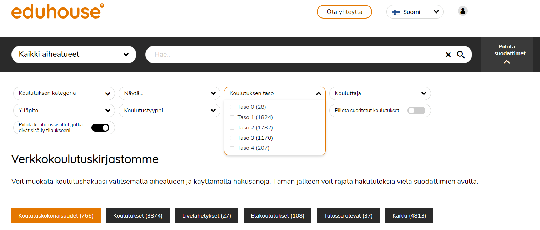This screenshot has height=230, width=540.
Task: Click the Ota yhteyttä button
Action: click(x=344, y=12)
